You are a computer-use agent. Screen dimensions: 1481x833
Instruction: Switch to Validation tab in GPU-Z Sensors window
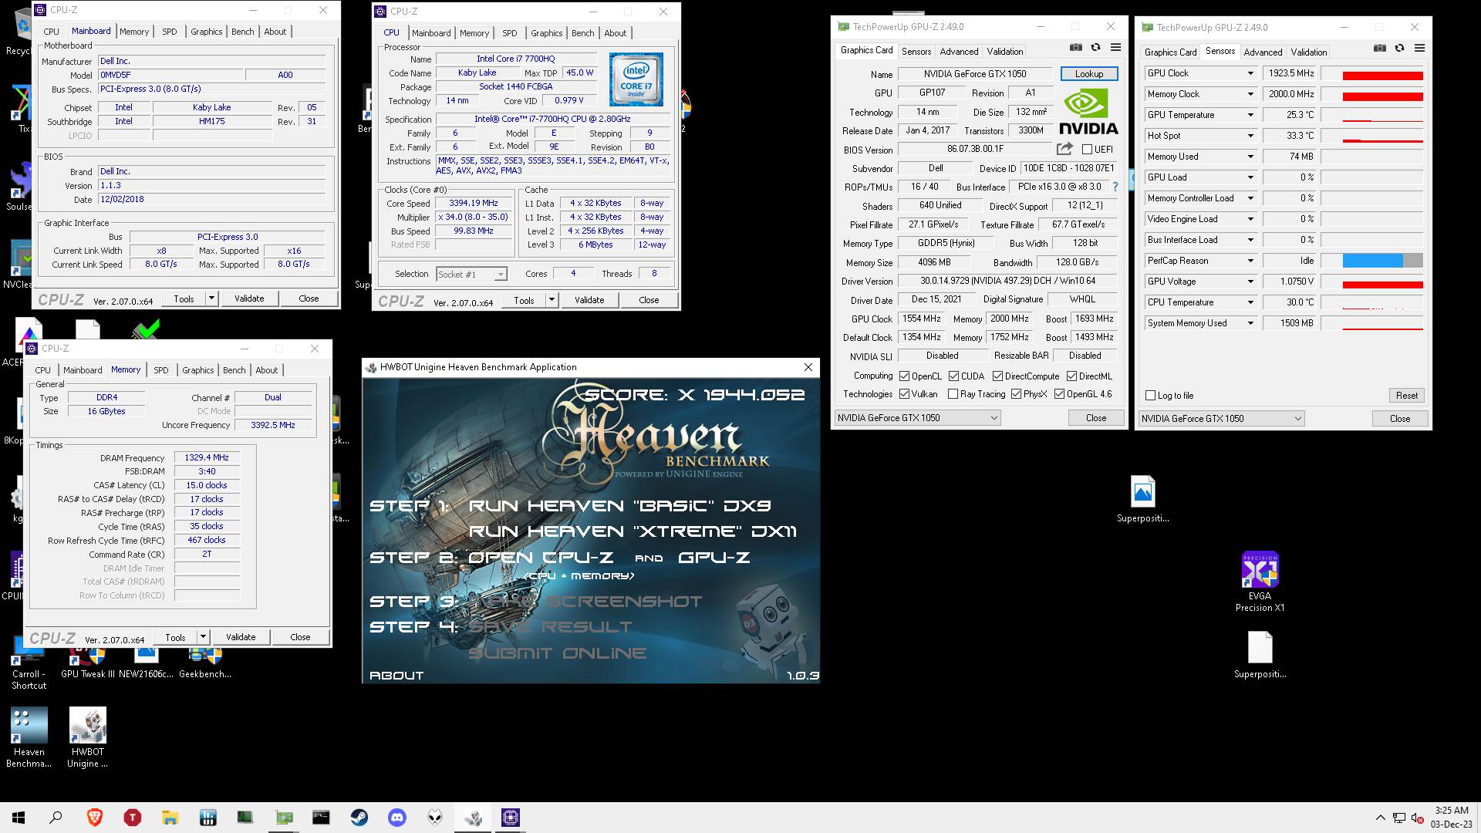[x=1309, y=52]
